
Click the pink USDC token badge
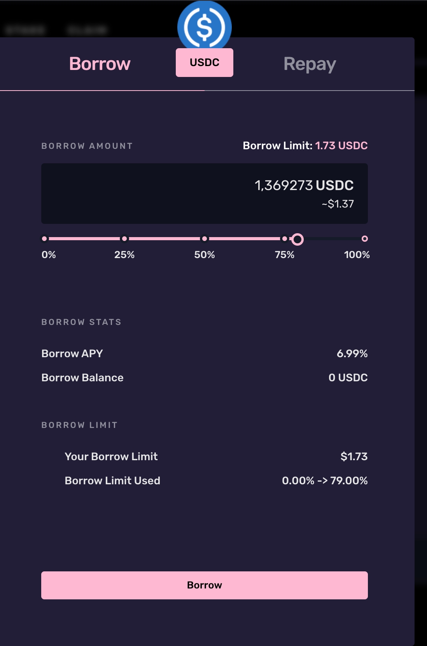coord(205,63)
